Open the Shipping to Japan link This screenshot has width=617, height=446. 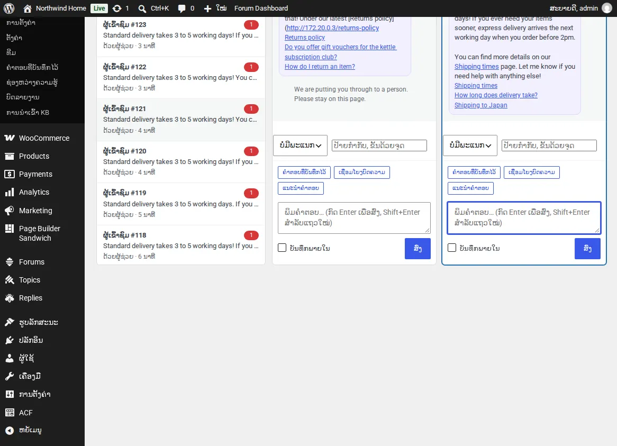(x=481, y=105)
